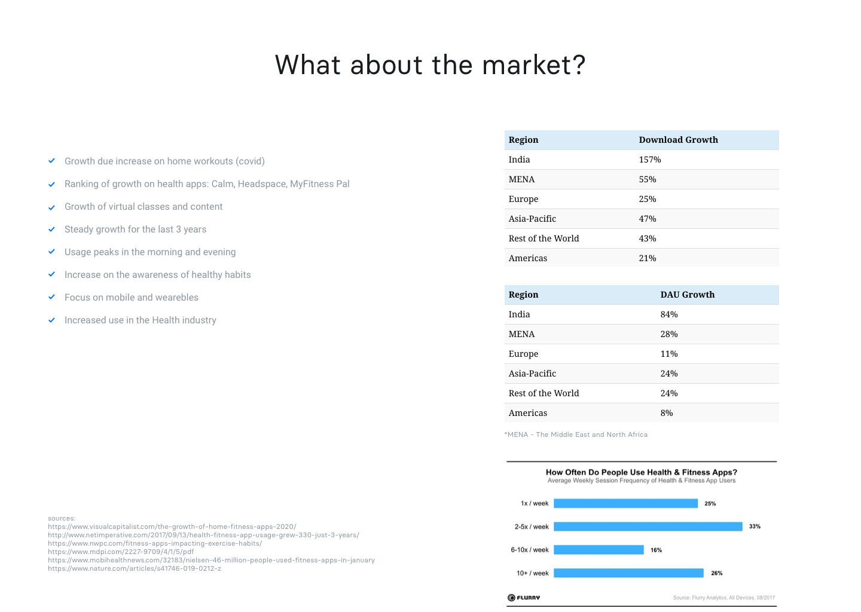This screenshot has height=612, width=861.
Task: Select the 6-10x / week chart bar
Action: [599, 550]
